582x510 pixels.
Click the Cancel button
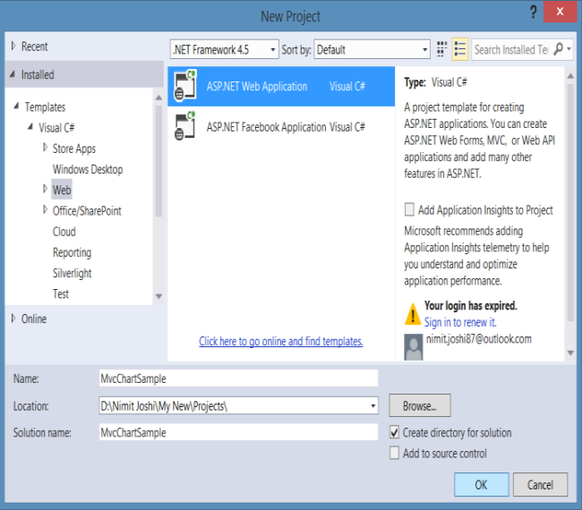[x=541, y=484]
